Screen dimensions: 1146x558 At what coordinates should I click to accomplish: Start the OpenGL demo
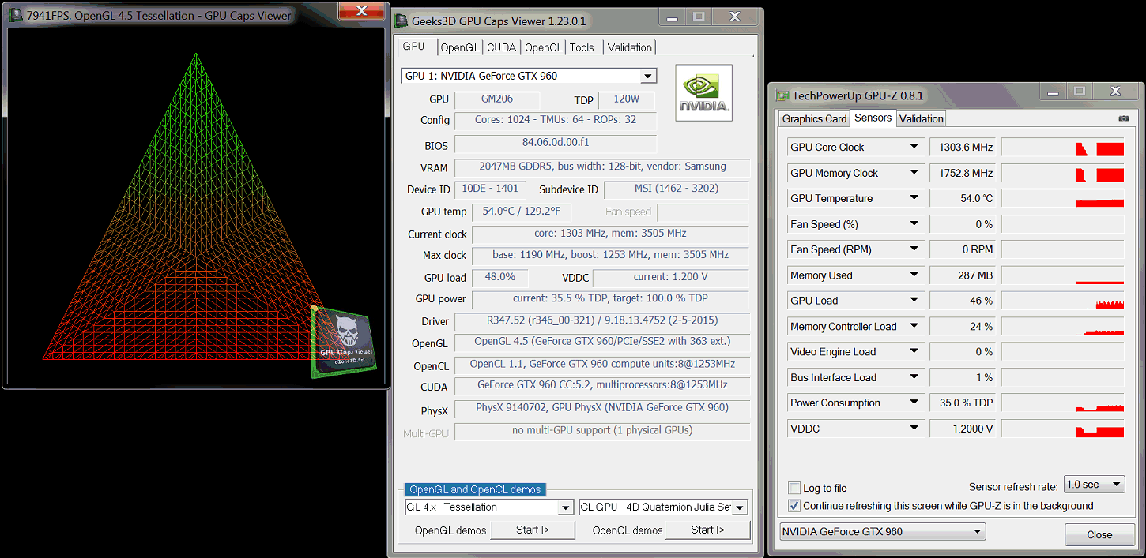[x=533, y=530]
